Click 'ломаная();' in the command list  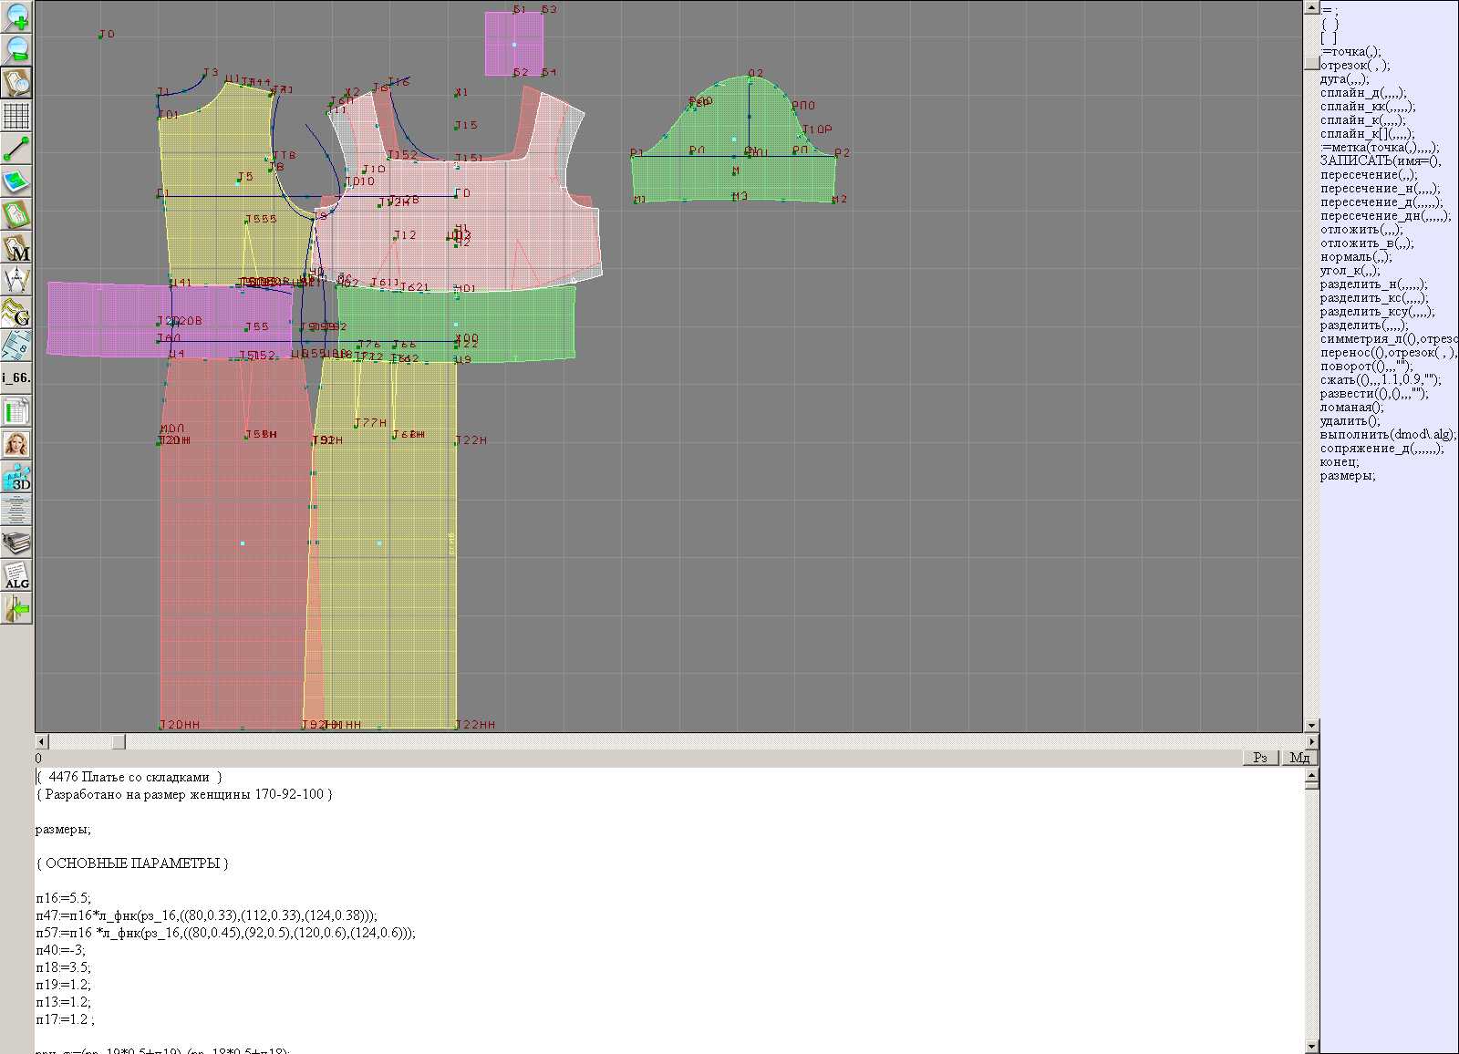1351,408
